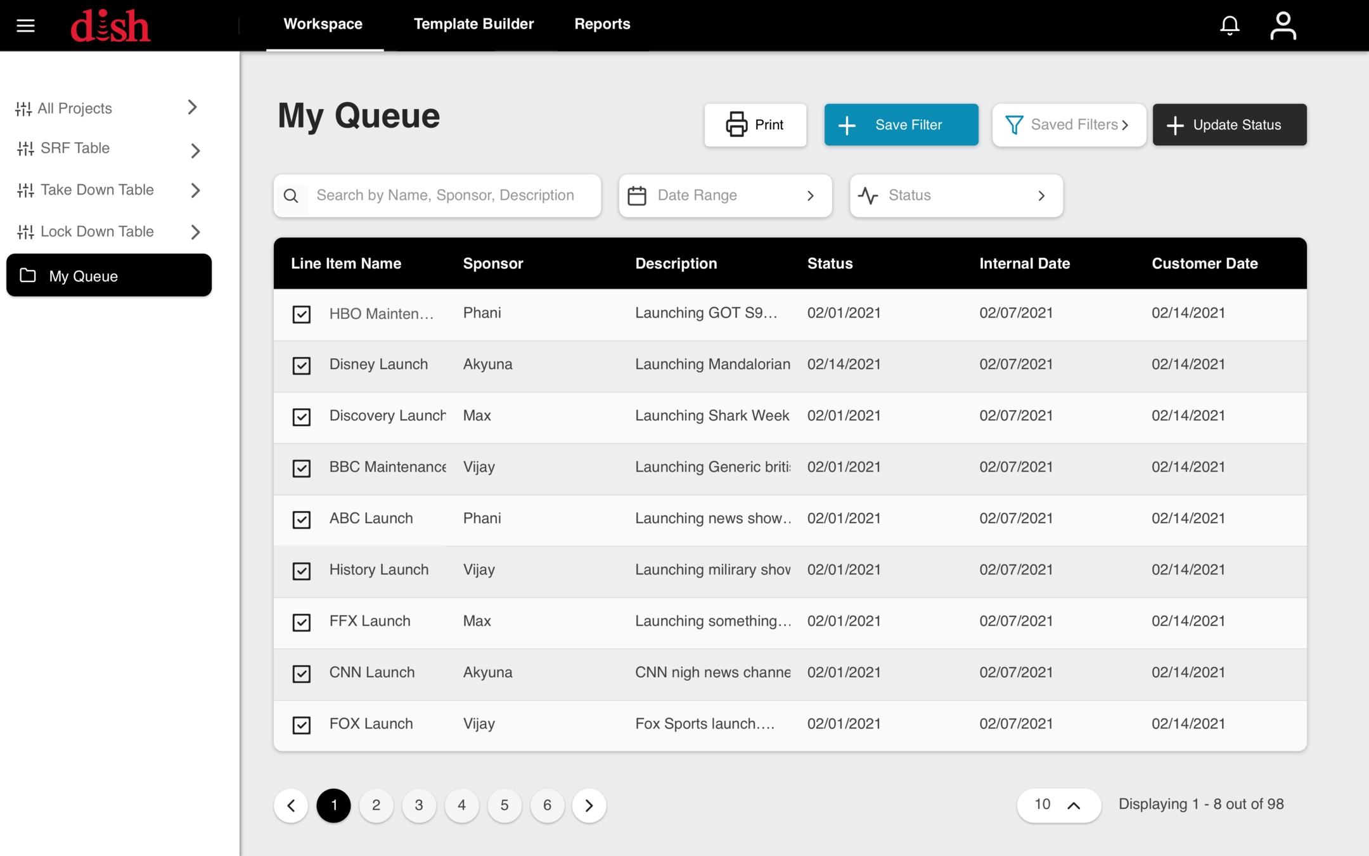
Task: Uncheck the FOX Launch row checkbox
Action: [x=302, y=725]
